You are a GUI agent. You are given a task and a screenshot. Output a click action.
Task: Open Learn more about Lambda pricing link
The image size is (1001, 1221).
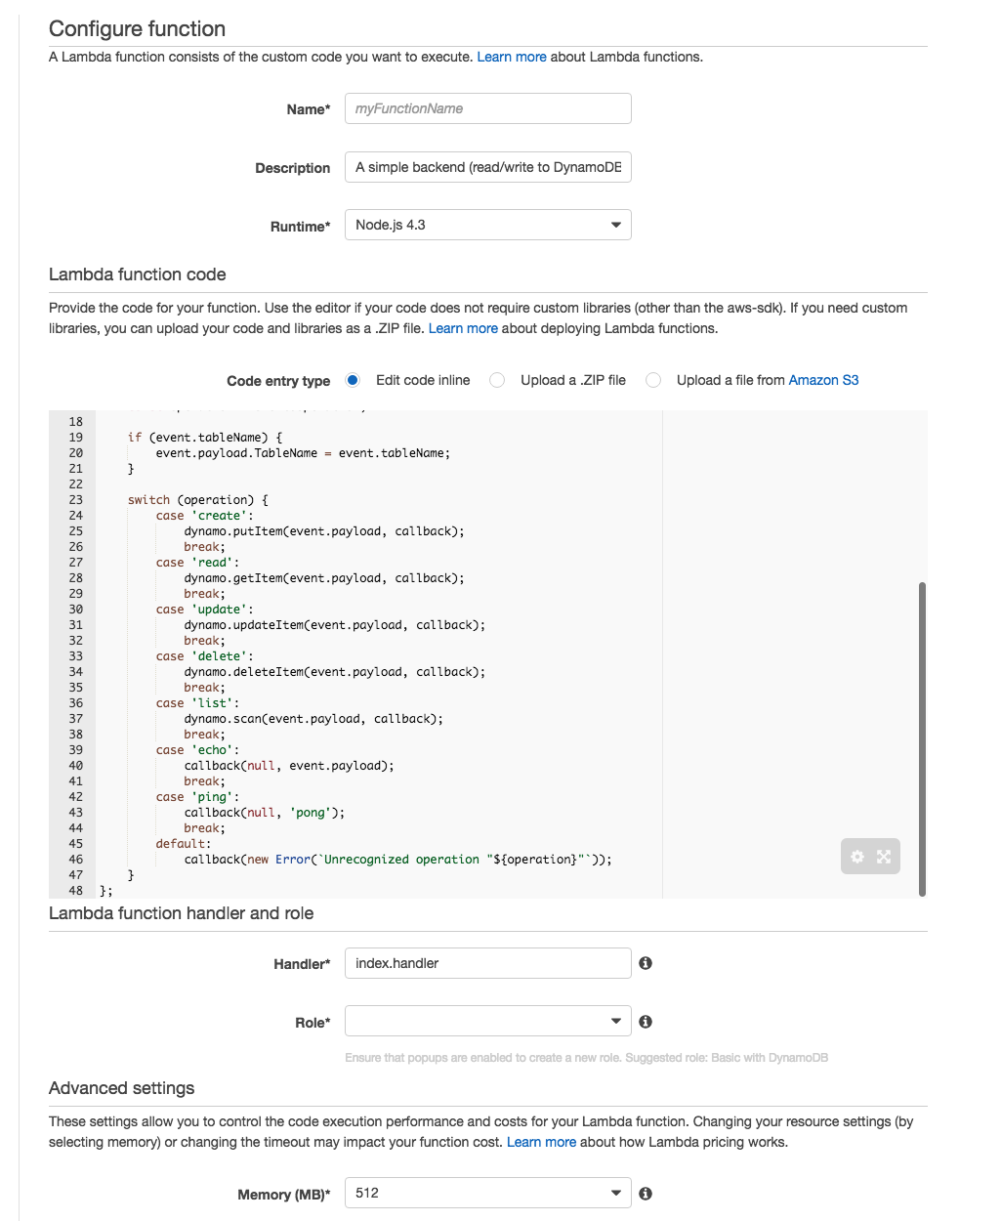pos(541,1142)
